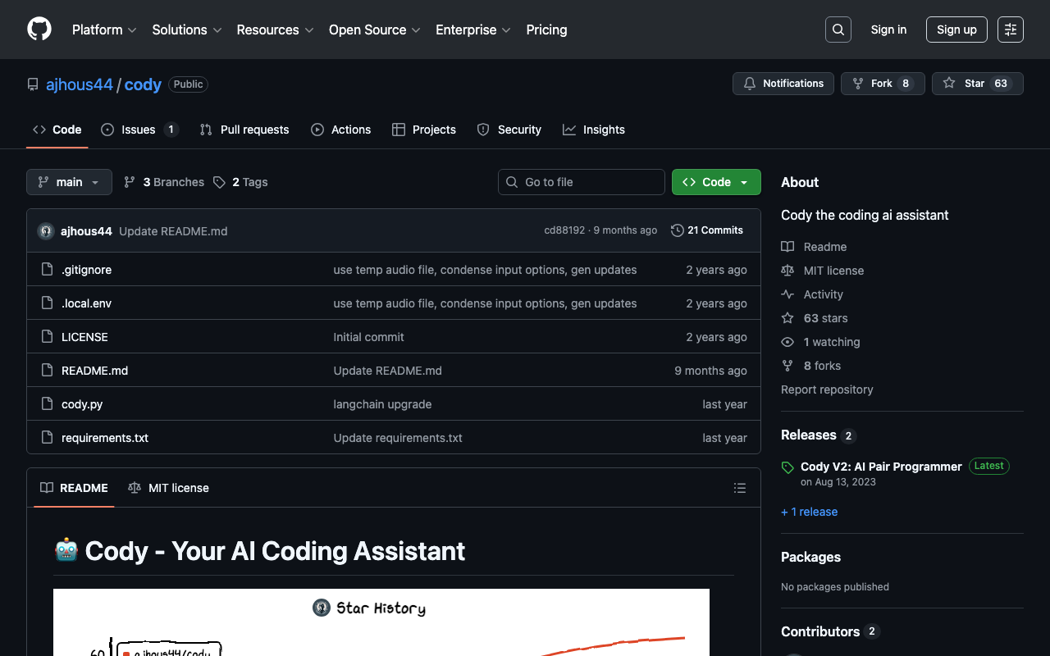Open the README outline list icon
Screen dimensions: 1050x656
click(739, 488)
